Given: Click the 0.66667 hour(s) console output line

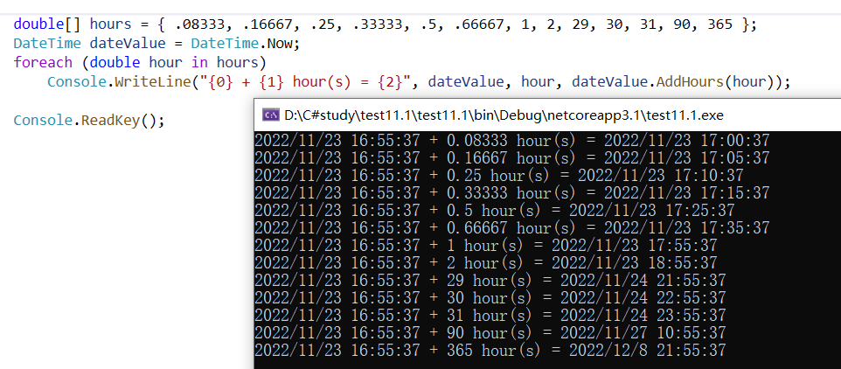Looking at the screenshot, I should click(x=511, y=228).
